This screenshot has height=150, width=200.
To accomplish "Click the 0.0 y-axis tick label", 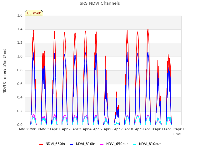I will coord(20,125).
